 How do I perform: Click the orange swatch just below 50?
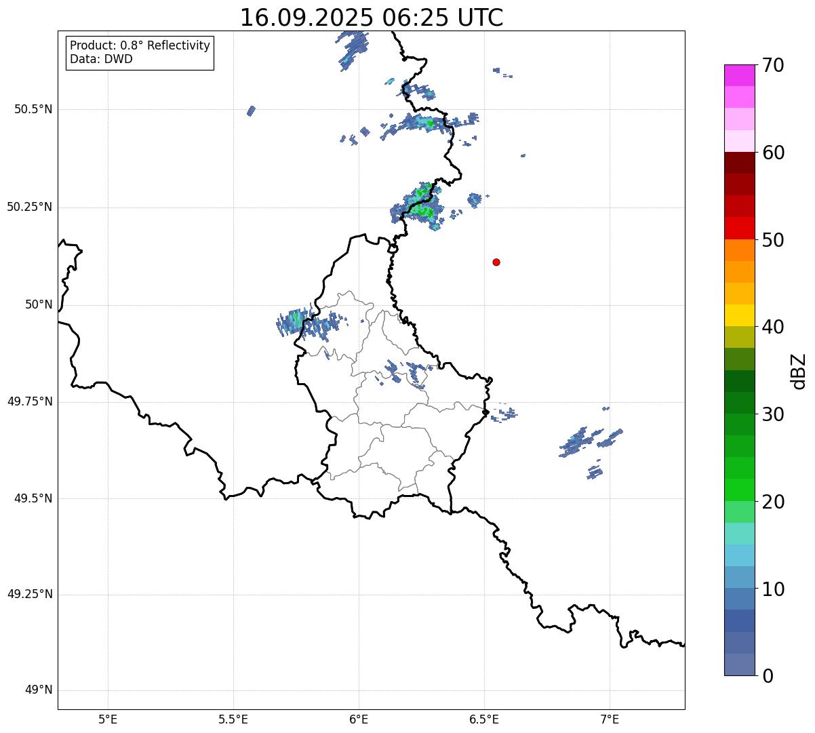pyautogui.click(x=739, y=250)
